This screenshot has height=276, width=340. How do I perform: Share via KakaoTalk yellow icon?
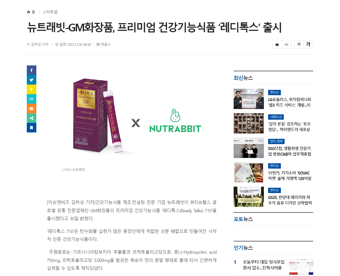pyautogui.click(x=32, y=89)
